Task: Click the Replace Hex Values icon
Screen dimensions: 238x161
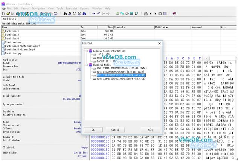Action: (x=79, y=14)
